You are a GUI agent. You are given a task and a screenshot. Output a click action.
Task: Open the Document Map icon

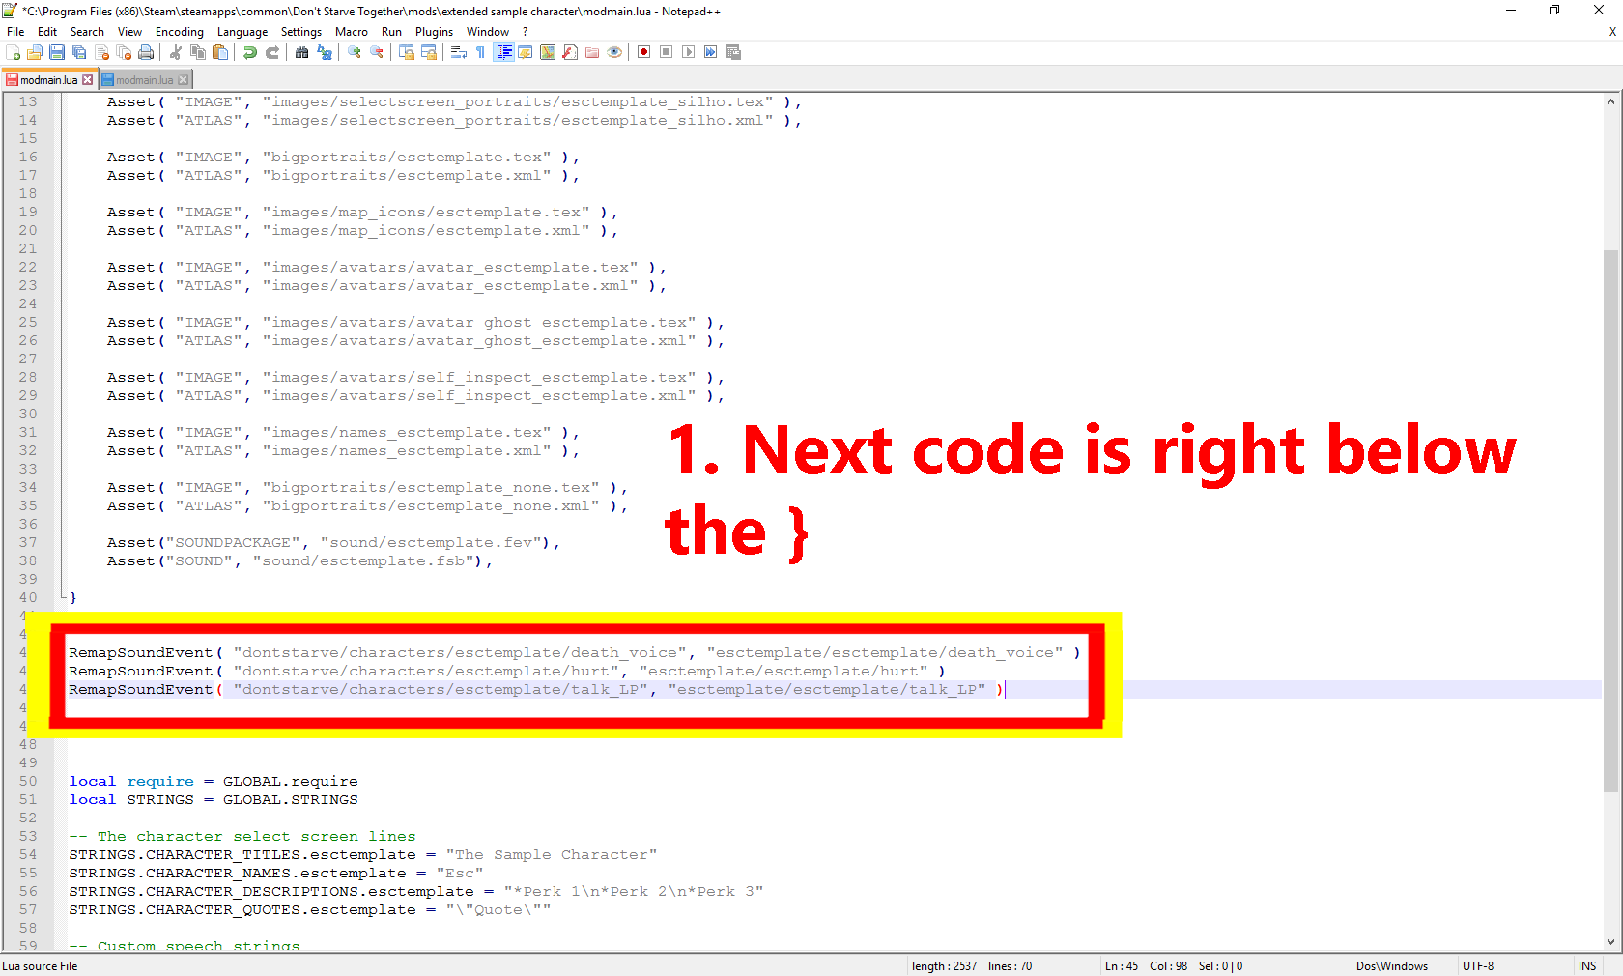click(x=548, y=52)
